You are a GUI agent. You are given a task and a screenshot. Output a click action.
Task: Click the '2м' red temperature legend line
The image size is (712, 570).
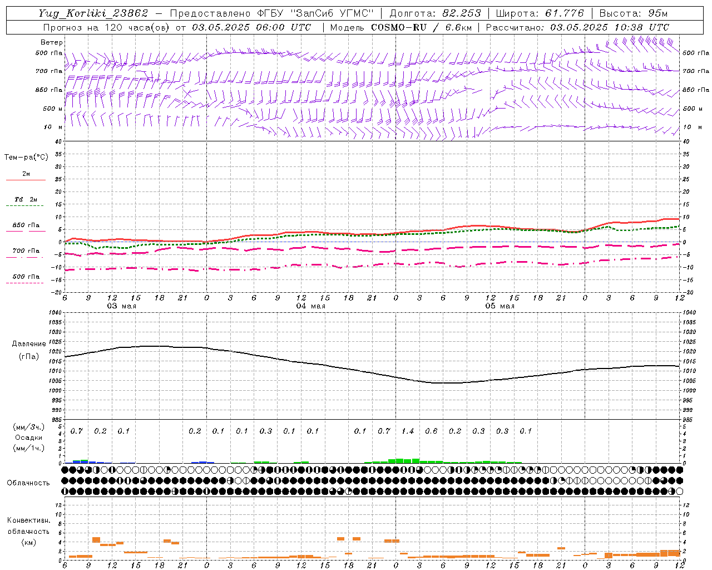tap(26, 180)
